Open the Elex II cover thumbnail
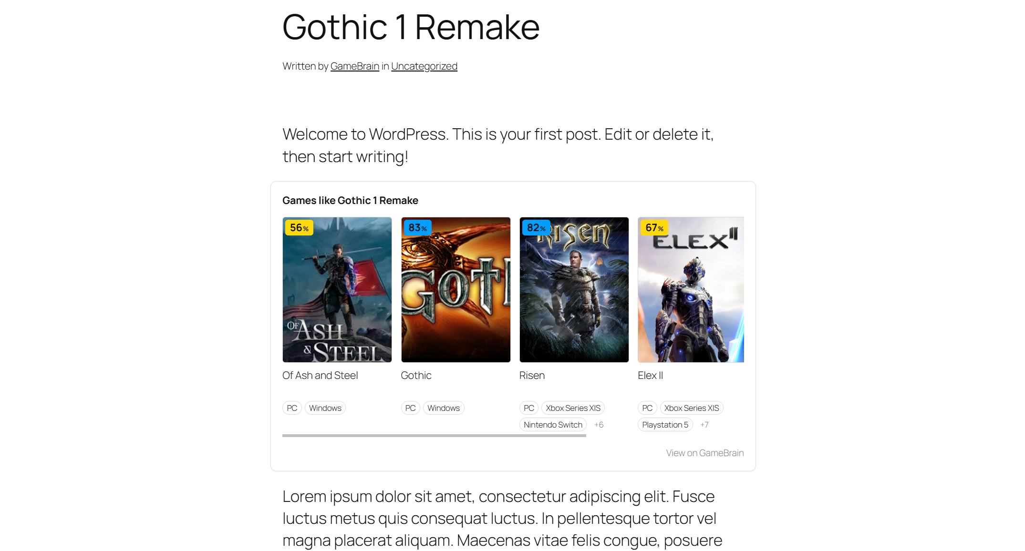 (x=691, y=290)
